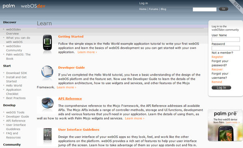Screen dimensions: 243x148
Task: Click the Palm logo in the header
Action: coord(9,6)
